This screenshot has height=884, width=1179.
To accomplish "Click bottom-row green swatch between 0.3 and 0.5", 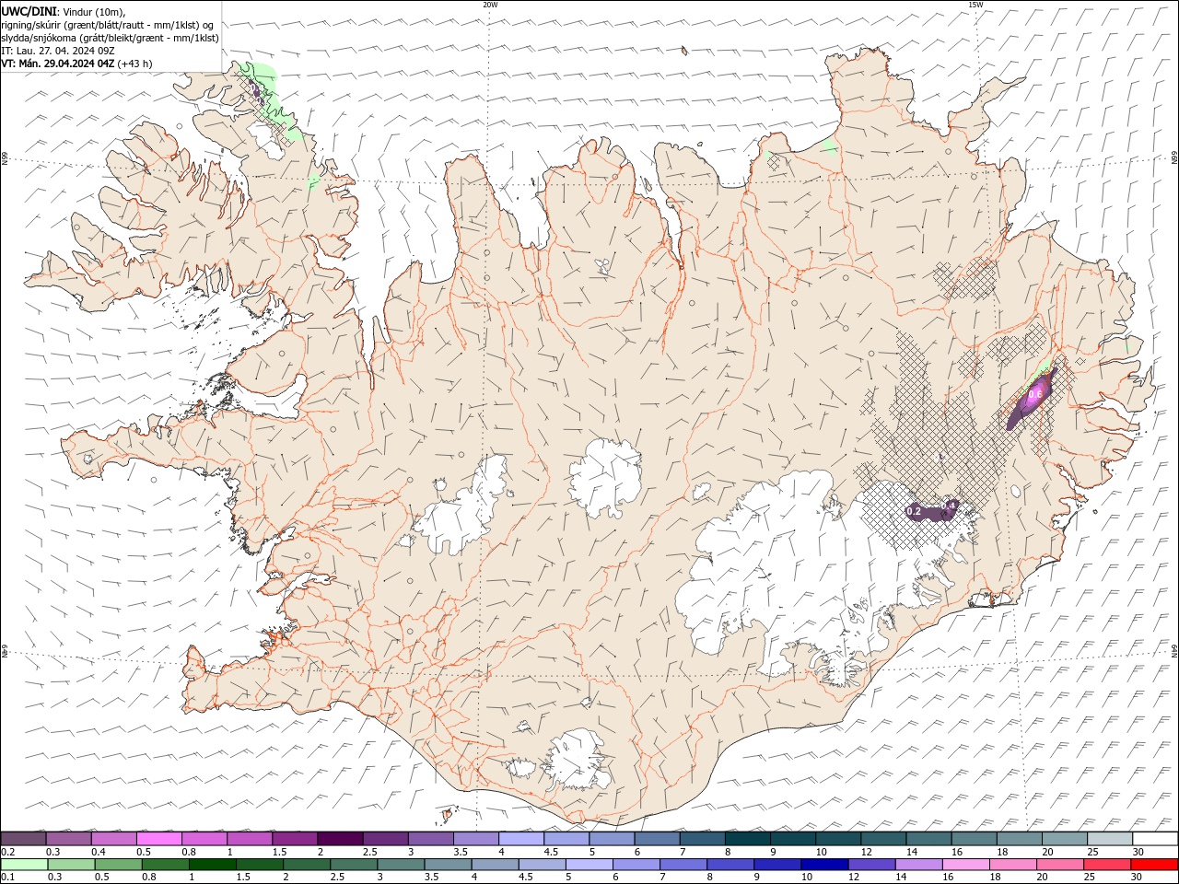I will [71, 865].
